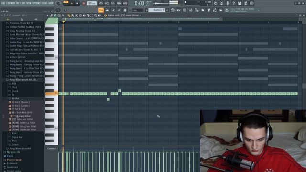
Task: Expand the Clap folder
Action: pyautogui.click(x=14, y=87)
